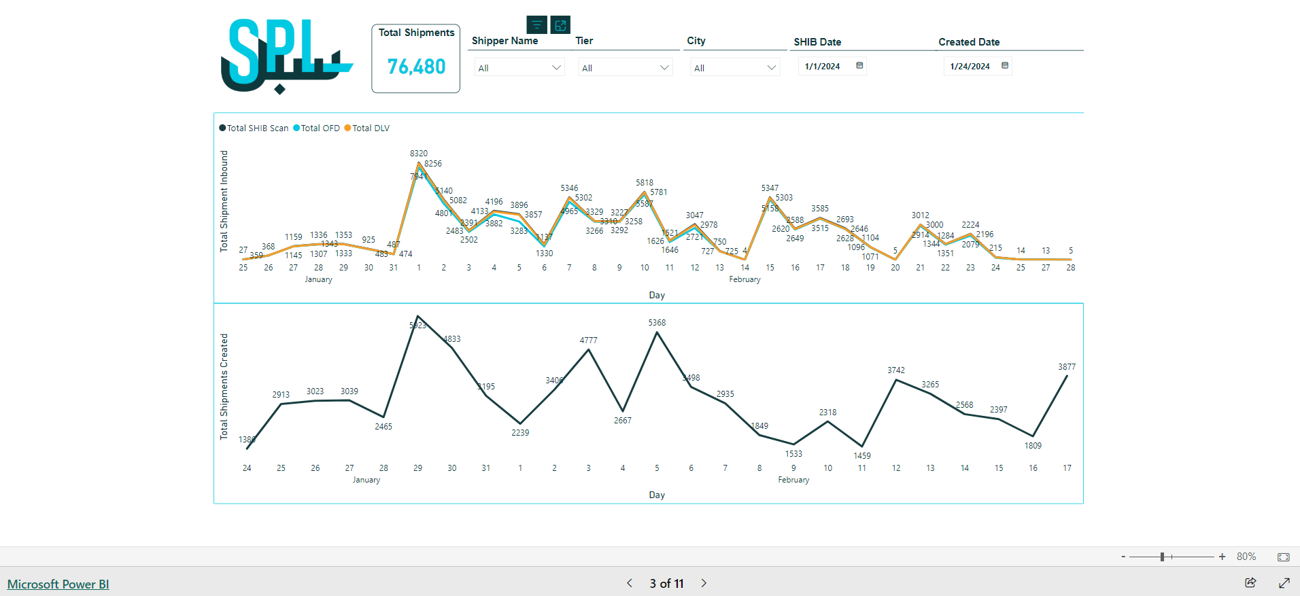Viewport: 1300px width, 596px height.
Task: Click the 4777 data label in lower chart
Action: tap(589, 340)
